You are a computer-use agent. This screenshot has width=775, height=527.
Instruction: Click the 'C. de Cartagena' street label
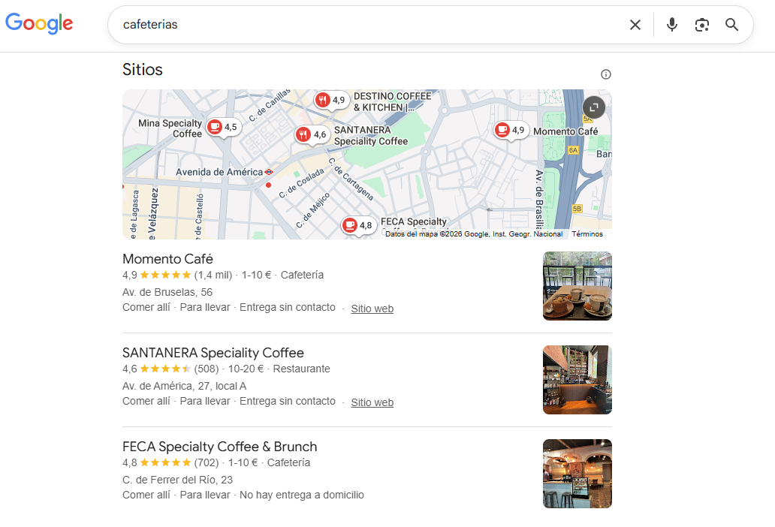[351, 179]
